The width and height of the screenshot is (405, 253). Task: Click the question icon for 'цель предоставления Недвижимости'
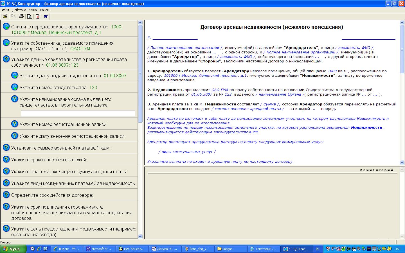(6, 228)
